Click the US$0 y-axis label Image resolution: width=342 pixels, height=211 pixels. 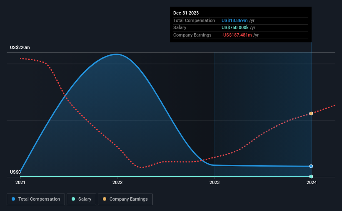15,172
